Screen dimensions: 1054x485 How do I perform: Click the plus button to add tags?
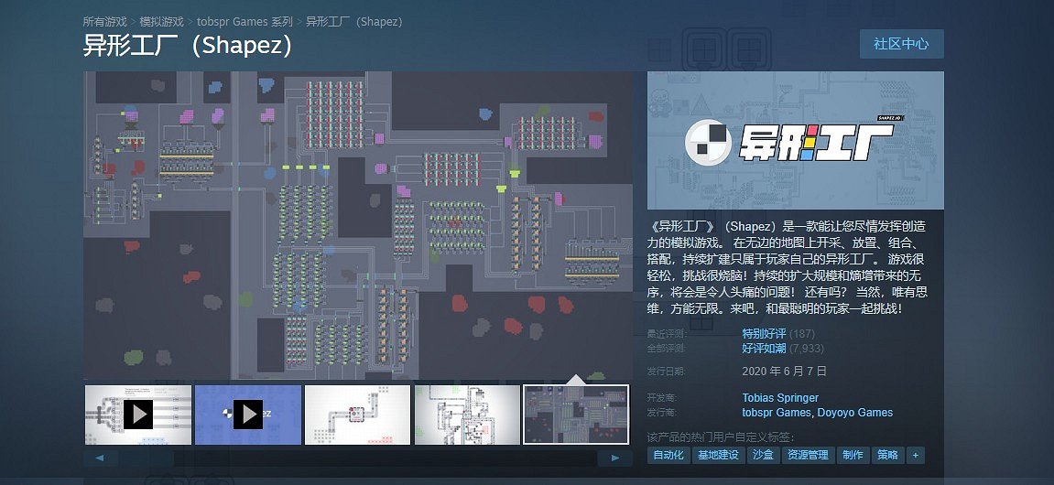[914, 455]
